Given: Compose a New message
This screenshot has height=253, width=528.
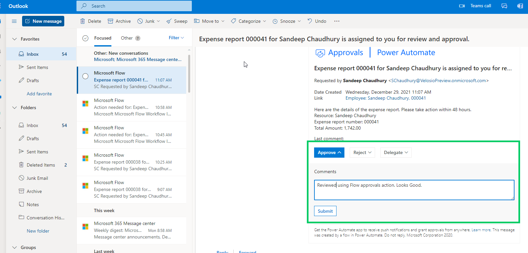Looking at the screenshot, I should tap(43, 21).
